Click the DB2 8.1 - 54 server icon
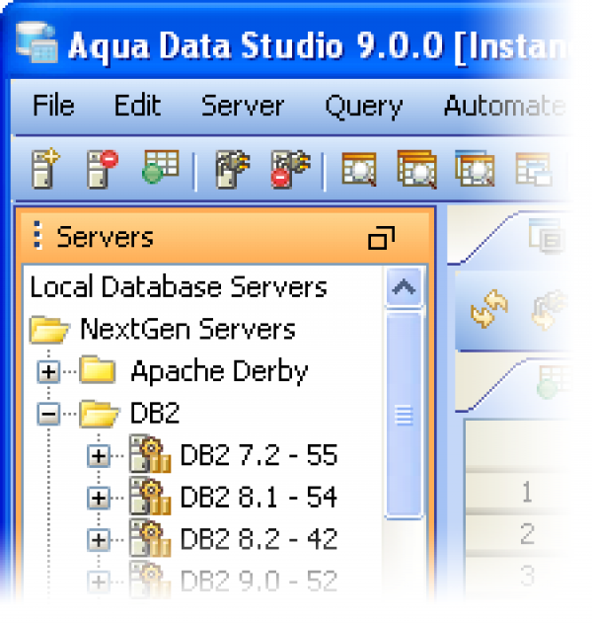This screenshot has width=592, height=623. [x=151, y=496]
